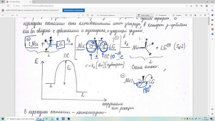Open PDF viewer settings gear
This screenshot has width=215, height=121.
205,15
